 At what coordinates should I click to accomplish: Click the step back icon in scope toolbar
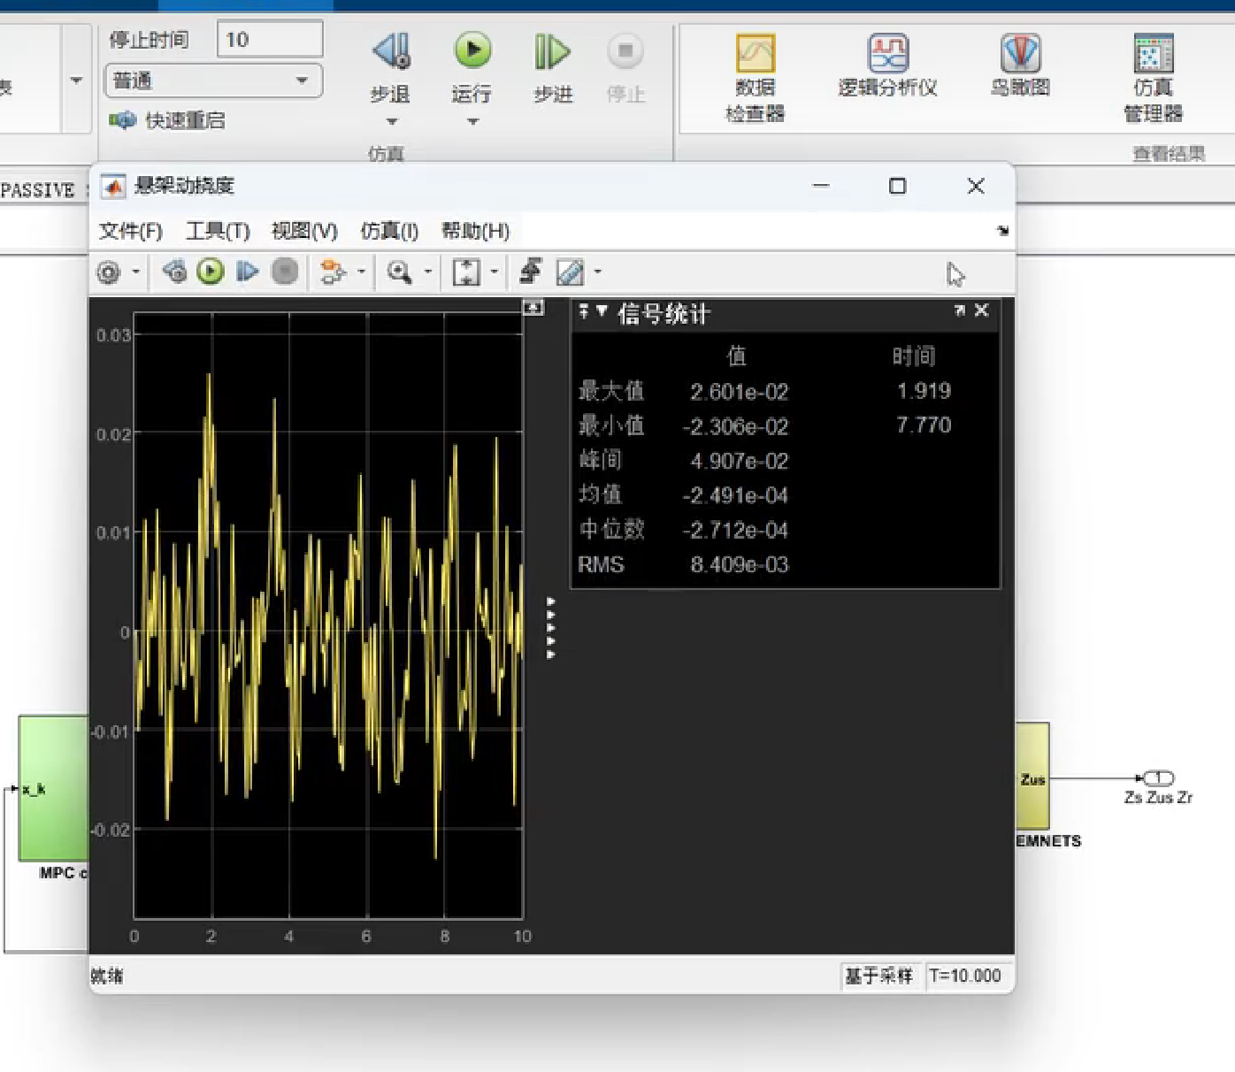(175, 272)
